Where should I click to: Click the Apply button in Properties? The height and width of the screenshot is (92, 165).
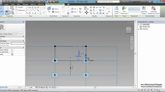[20, 87]
